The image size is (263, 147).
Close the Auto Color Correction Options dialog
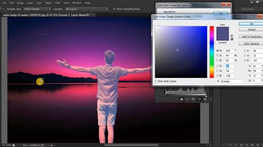[x=226, y=4]
